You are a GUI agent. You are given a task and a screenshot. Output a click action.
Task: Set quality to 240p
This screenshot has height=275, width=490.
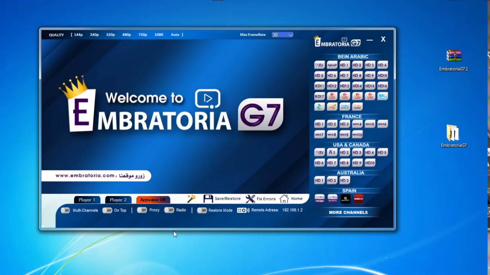[x=95, y=35]
